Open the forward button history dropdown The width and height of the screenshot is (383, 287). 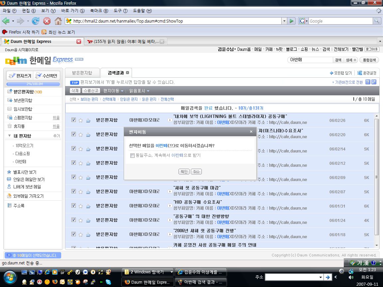(28, 21)
